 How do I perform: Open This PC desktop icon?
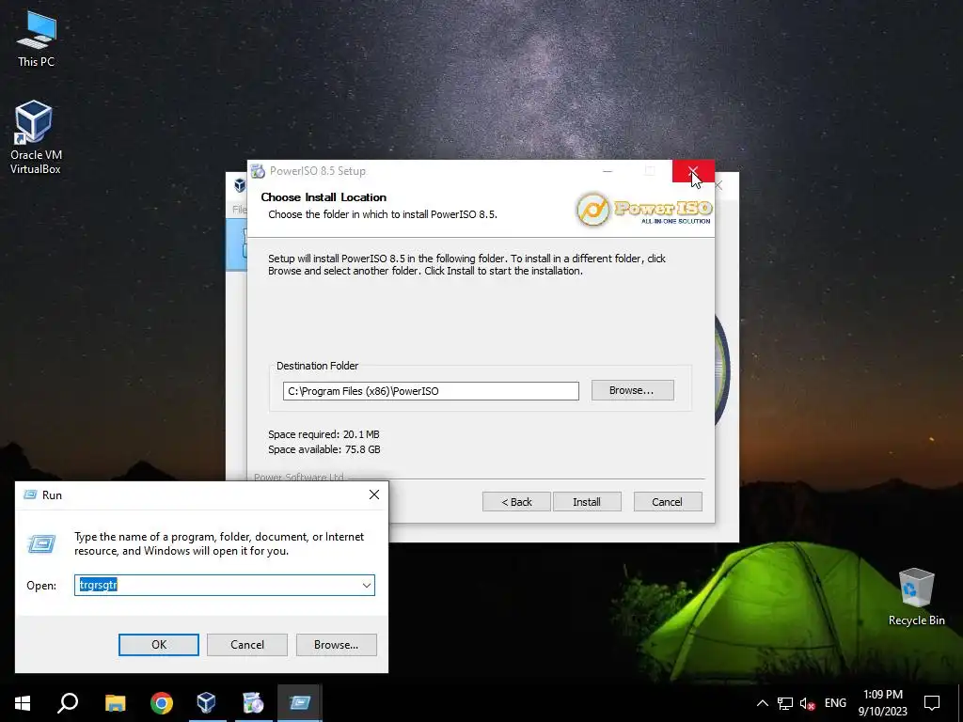click(36, 38)
